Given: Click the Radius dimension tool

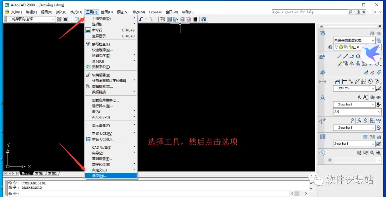Looking at the screenshot, I should click(370, 82).
